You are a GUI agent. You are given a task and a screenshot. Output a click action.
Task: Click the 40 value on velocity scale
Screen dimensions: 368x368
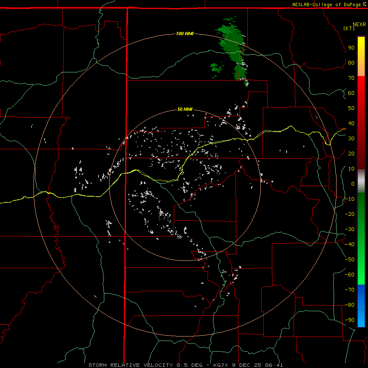[351, 123]
